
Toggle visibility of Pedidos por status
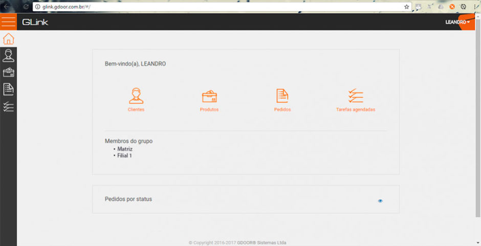pyautogui.click(x=380, y=201)
